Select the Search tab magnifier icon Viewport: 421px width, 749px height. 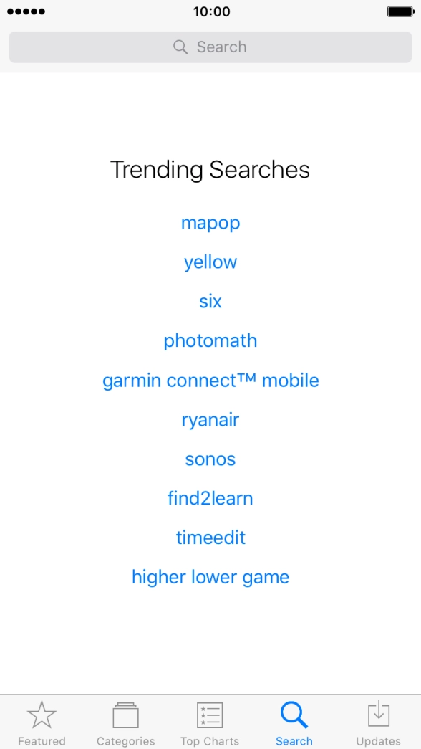294,714
